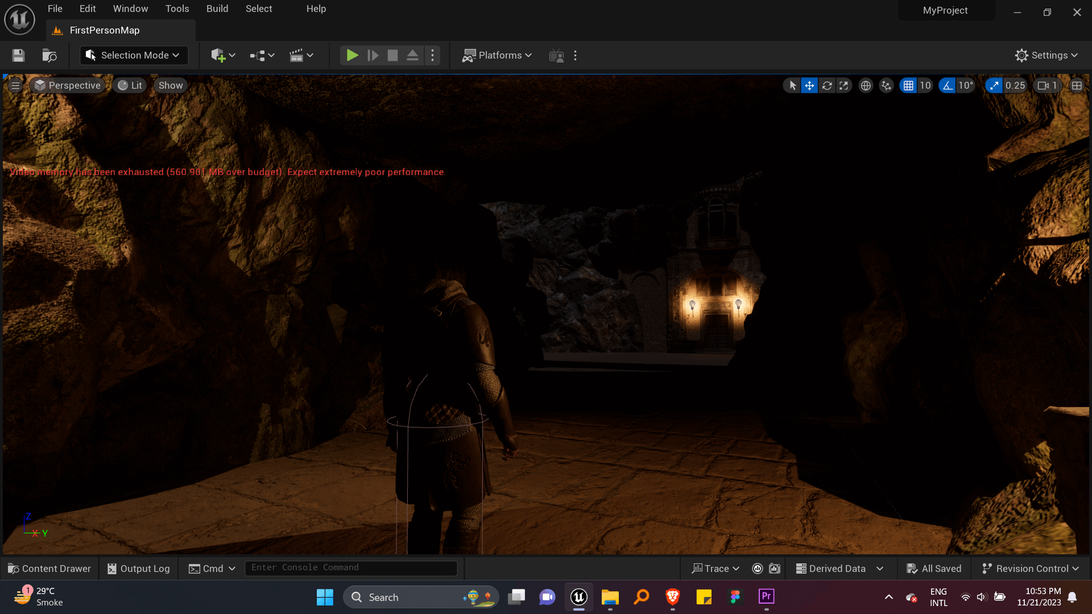
Task: Click the Browse content icon beside save
Action: coord(49,55)
